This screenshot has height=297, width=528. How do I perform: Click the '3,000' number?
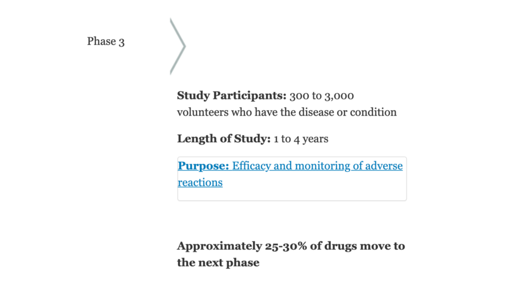339,96
